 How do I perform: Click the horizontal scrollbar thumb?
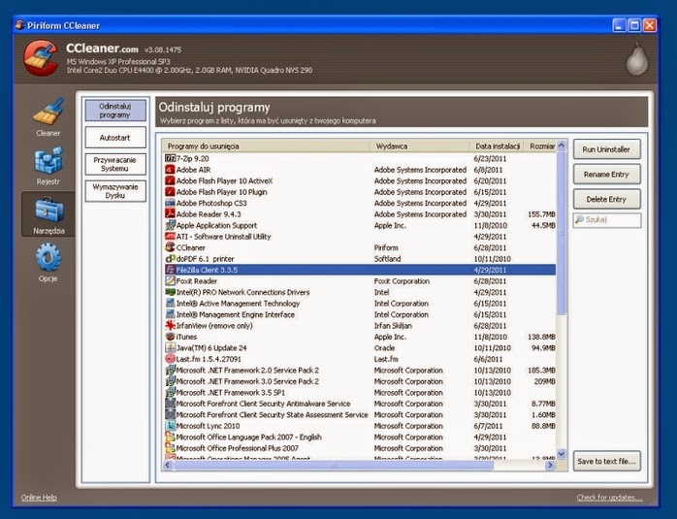click(334, 465)
